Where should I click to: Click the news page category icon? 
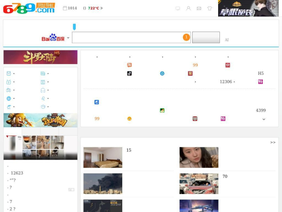click(43, 73)
